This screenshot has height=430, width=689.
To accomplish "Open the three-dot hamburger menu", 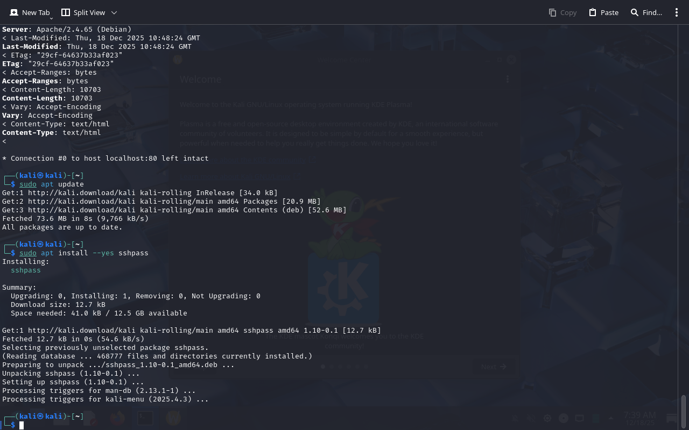I will tap(677, 12).
